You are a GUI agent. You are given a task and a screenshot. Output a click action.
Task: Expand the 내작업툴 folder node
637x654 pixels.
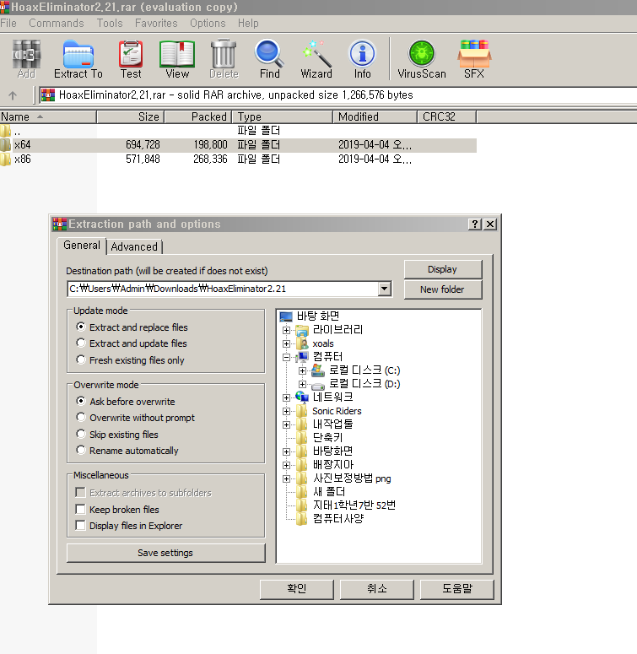click(286, 424)
